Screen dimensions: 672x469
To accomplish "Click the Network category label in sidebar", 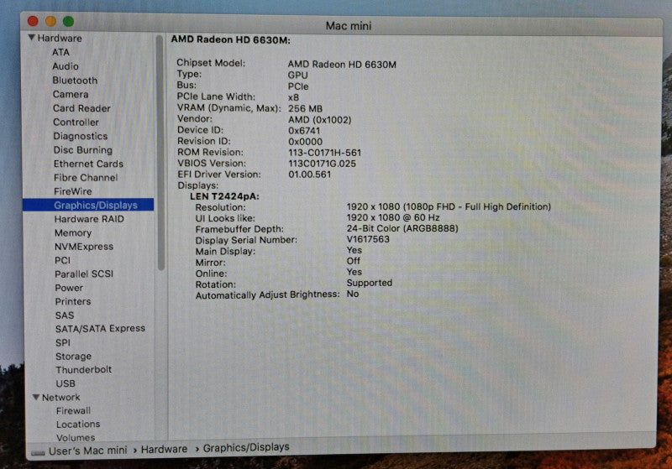I will (60, 397).
